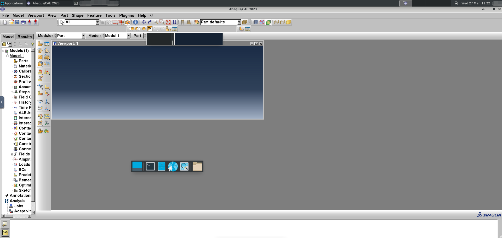Viewport: 502px width, 238px height.
Task: Click the Create Part toolbox icon
Action: coord(40,44)
